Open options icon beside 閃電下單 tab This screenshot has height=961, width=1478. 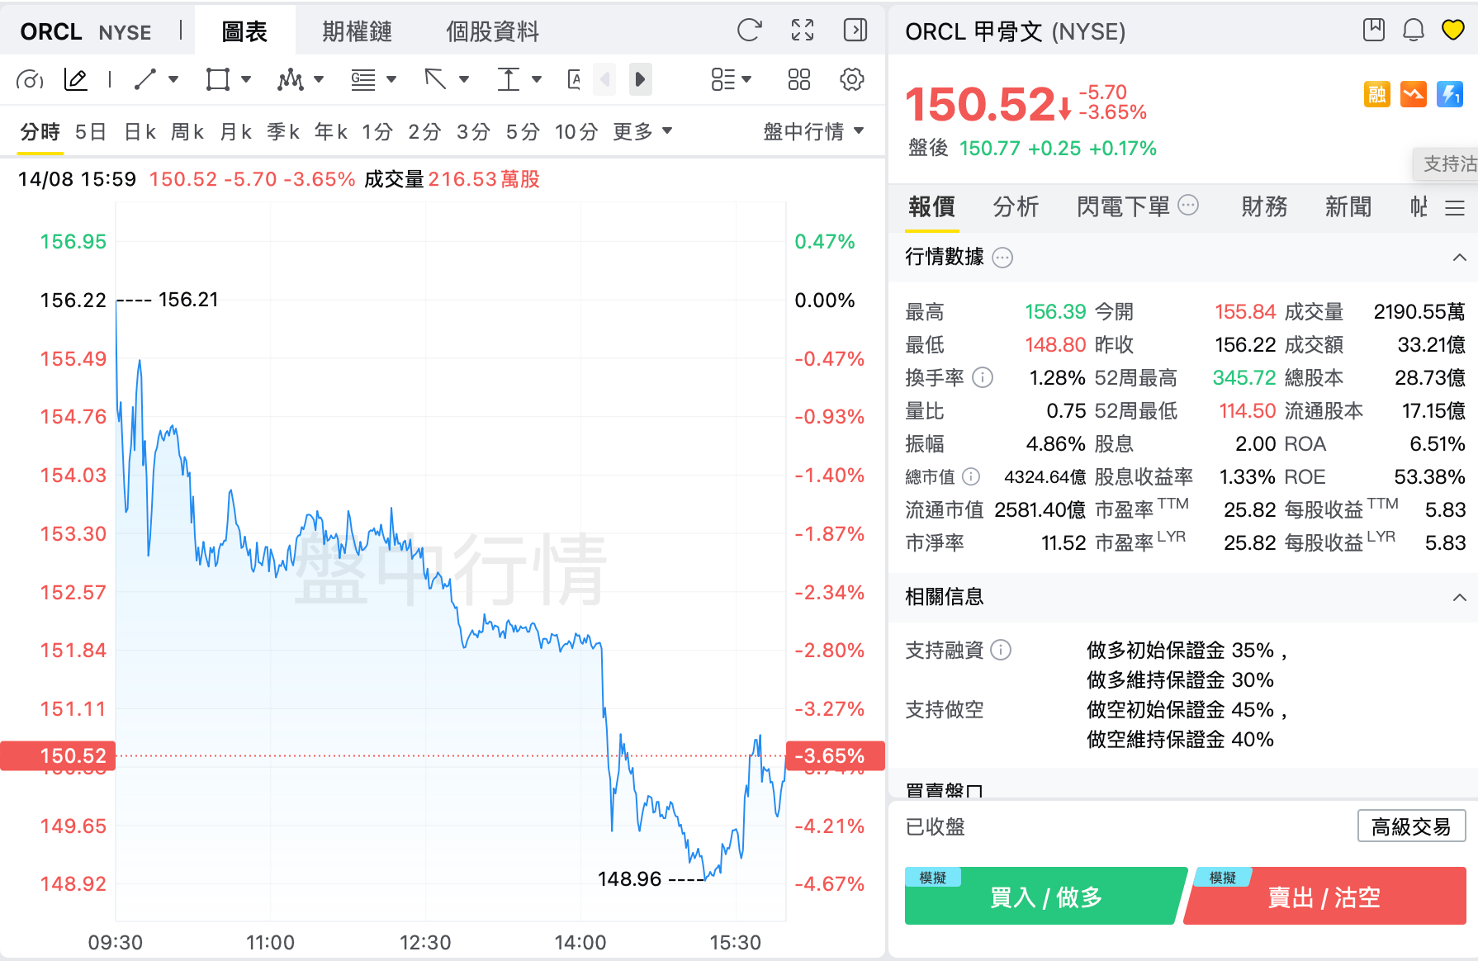(1188, 205)
